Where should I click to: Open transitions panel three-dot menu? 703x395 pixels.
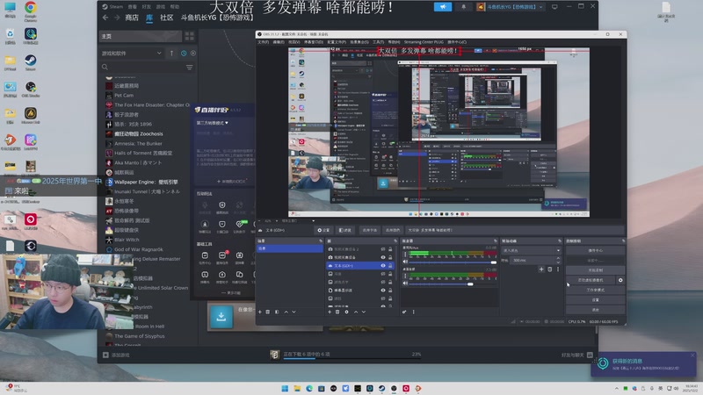[558, 269]
